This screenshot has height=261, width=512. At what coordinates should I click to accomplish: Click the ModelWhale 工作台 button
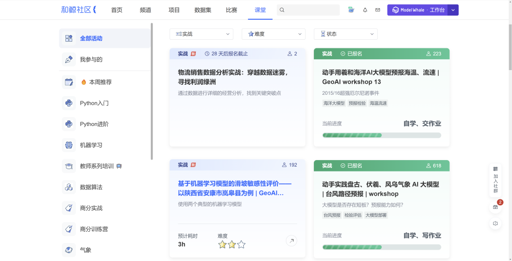pyautogui.click(x=417, y=10)
